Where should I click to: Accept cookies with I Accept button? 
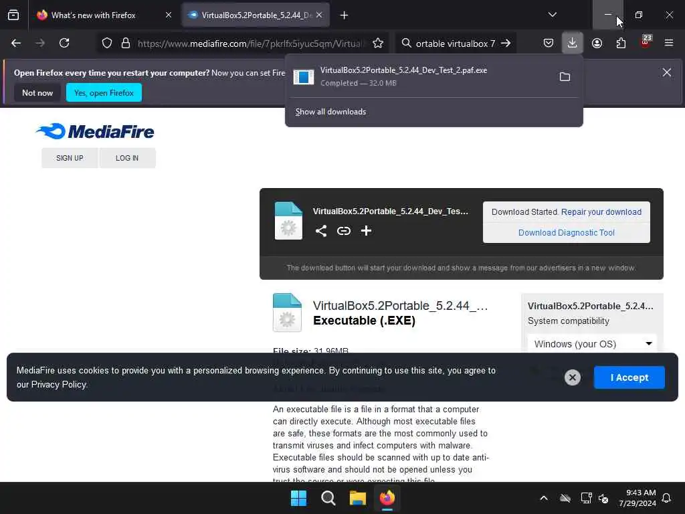629,377
